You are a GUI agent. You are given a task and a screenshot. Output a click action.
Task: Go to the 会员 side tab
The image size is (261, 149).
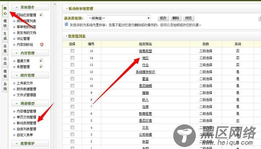(x=5, y=61)
